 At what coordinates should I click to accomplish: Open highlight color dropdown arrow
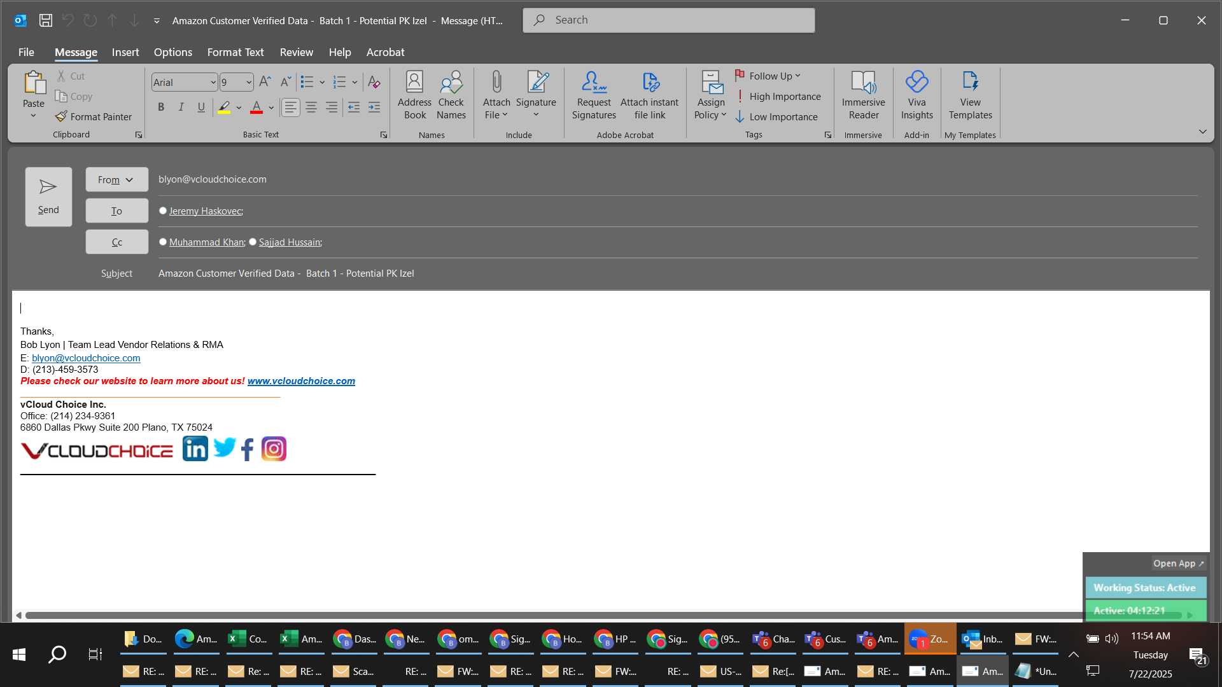coord(239,108)
